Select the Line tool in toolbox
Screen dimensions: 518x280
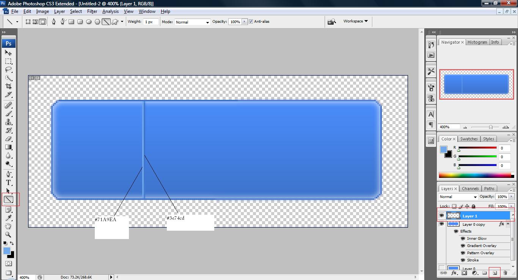[x=8, y=199]
